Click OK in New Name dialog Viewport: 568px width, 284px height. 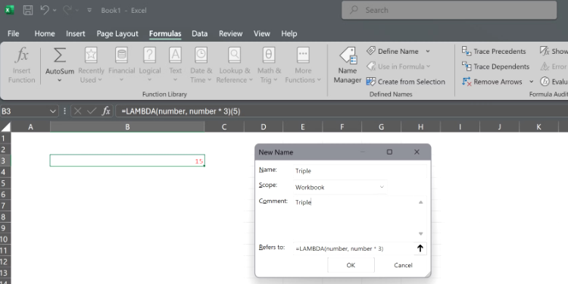(x=351, y=265)
